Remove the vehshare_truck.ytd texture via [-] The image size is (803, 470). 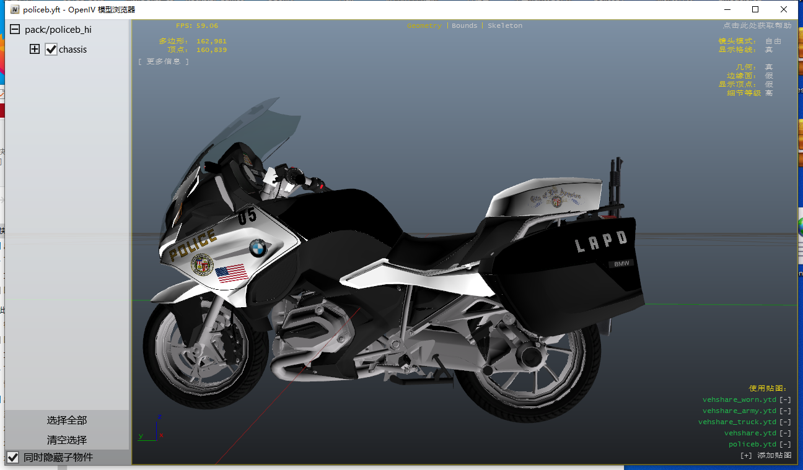(x=785, y=422)
